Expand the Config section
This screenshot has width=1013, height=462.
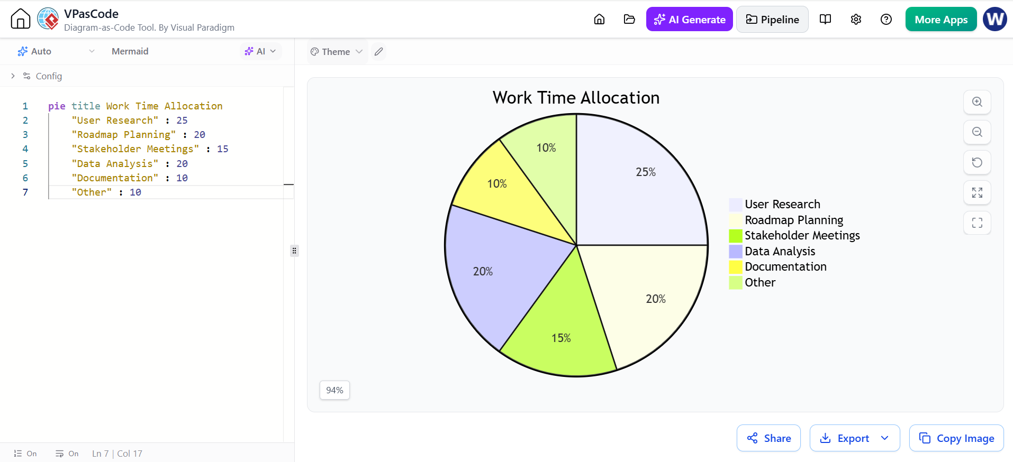click(36, 76)
